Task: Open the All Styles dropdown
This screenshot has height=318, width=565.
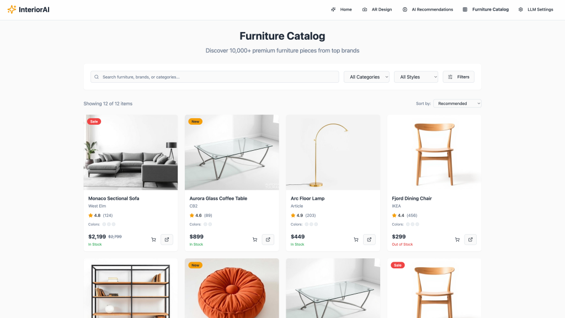Action: (x=416, y=77)
